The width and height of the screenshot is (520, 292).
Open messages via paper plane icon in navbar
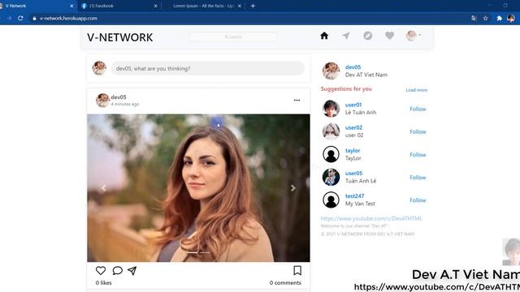click(346, 36)
